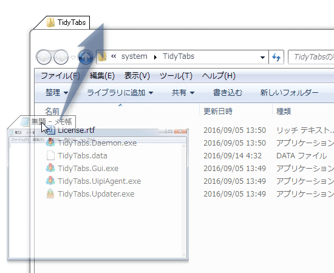This screenshot has height=273, width=334.
Task: Click the TidyTabs.data blank file icon
Action: click(50, 155)
